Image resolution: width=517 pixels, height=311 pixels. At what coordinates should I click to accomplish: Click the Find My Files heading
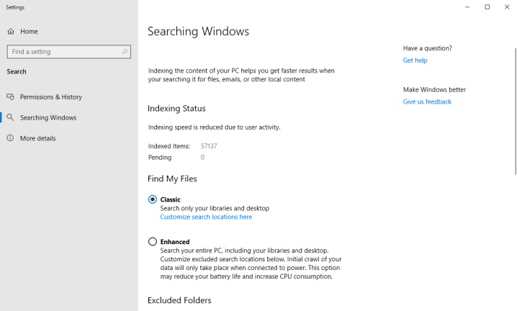(x=172, y=179)
